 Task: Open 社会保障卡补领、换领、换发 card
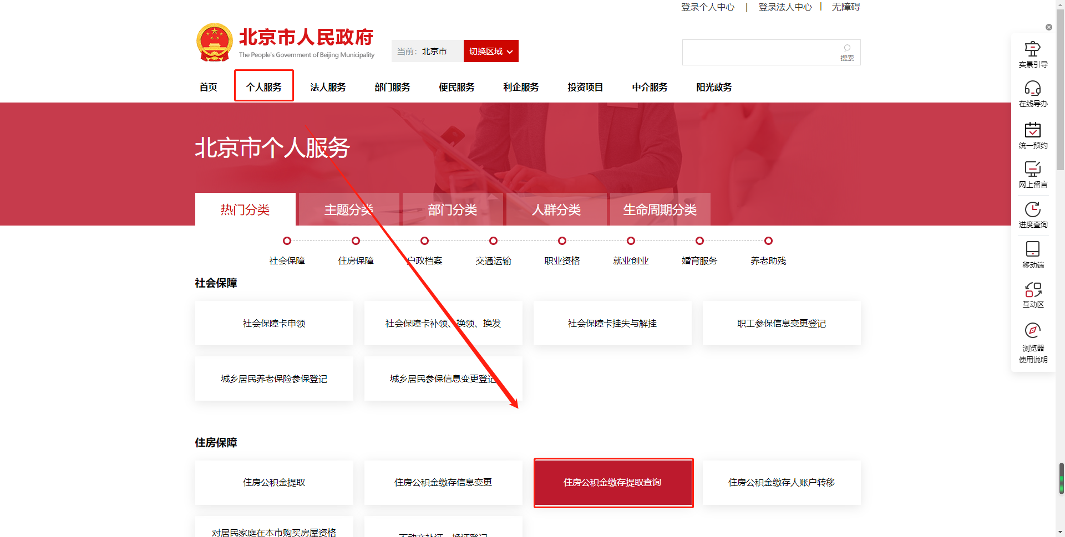(443, 323)
